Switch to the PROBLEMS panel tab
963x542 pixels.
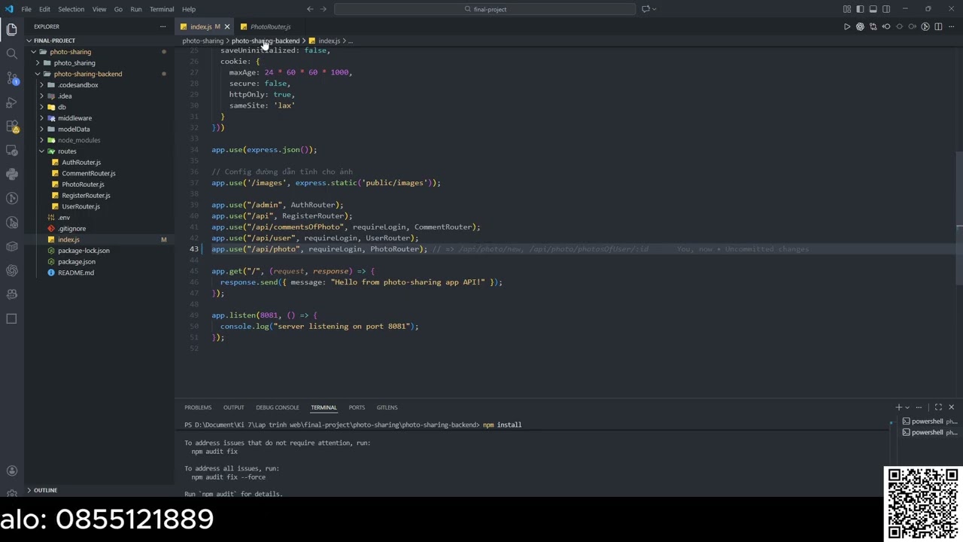[x=198, y=407]
